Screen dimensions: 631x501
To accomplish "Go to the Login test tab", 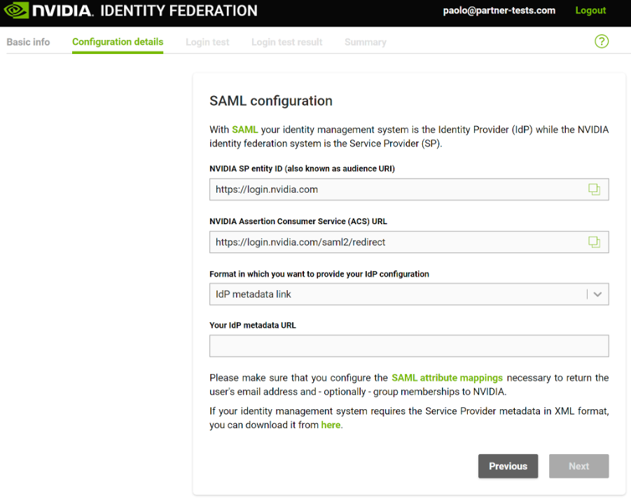I will 207,42.
